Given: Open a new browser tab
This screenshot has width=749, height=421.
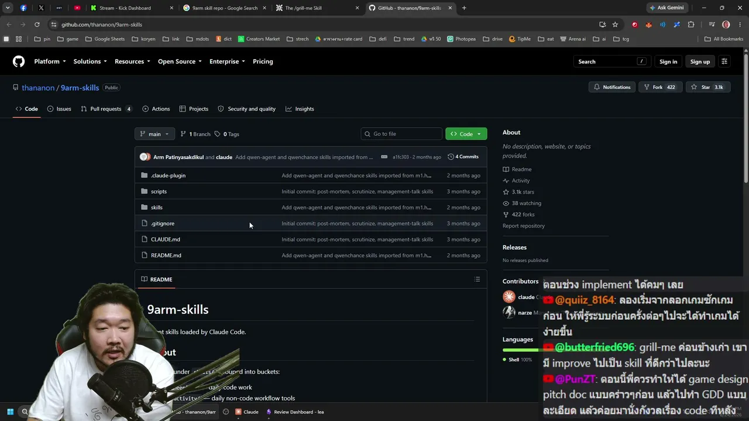Looking at the screenshot, I should 464,8.
